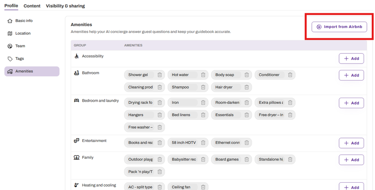Delete the Hair dryer amenity
375x190 pixels.
pyautogui.click(x=246, y=87)
